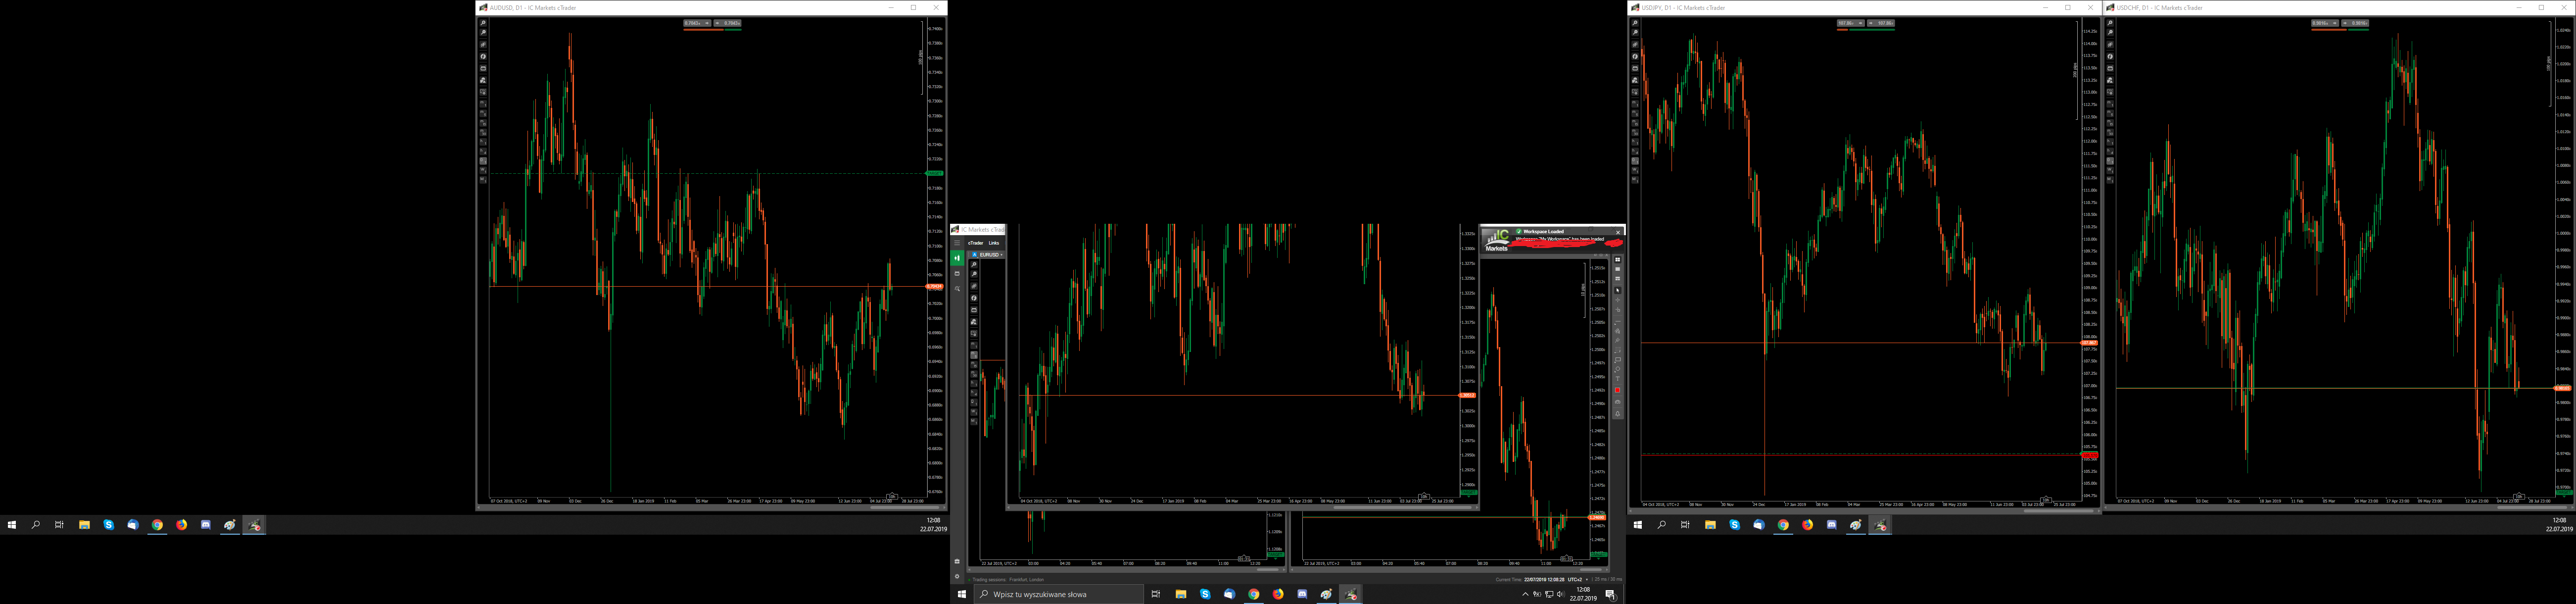Click the USDJPY sell price button
2576x604 pixels.
click(x=1850, y=23)
